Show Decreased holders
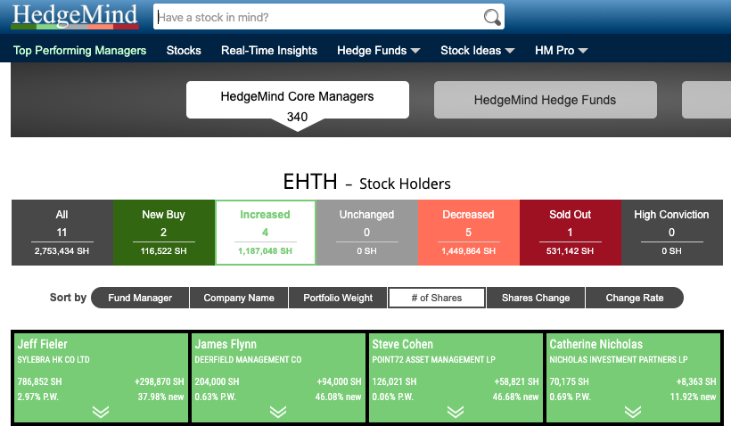 click(469, 233)
